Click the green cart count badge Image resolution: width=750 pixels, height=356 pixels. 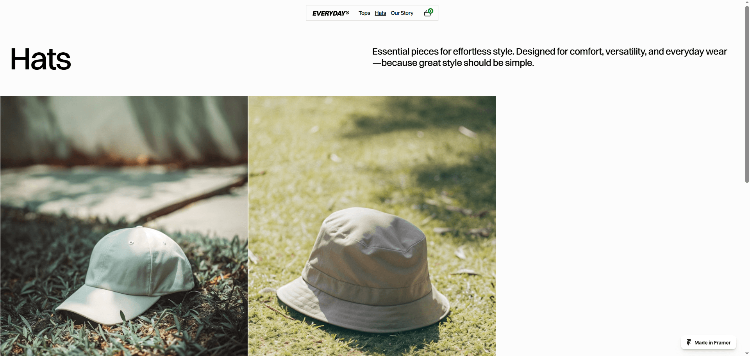click(x=430, y=11)
